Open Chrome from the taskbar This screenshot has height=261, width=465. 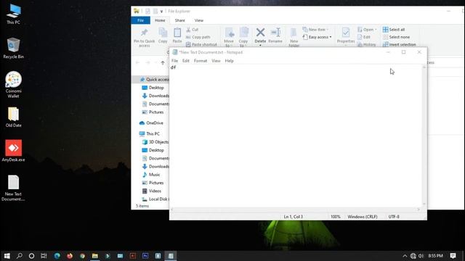82,256
